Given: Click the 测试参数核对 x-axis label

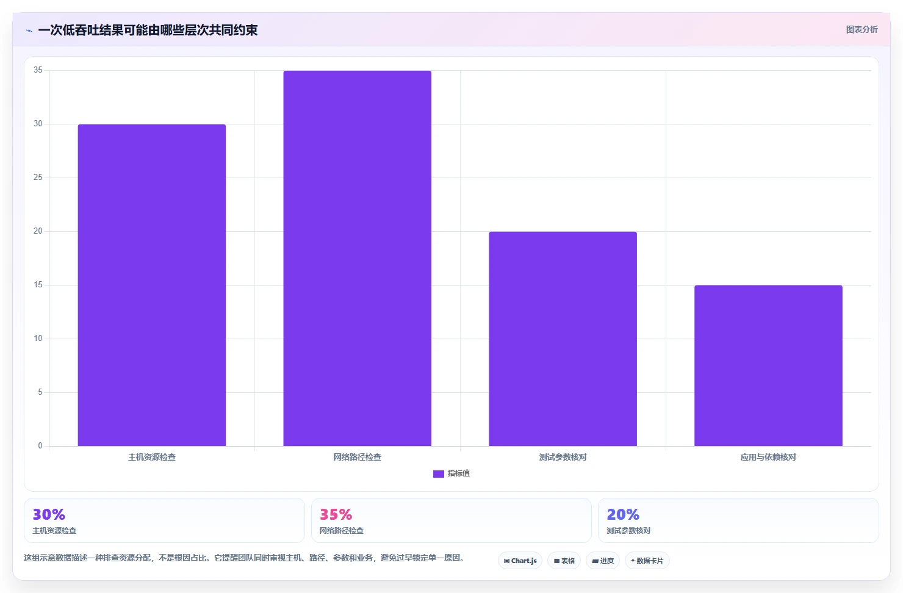Looking at the screenshot, I should (x=563, y=457).
